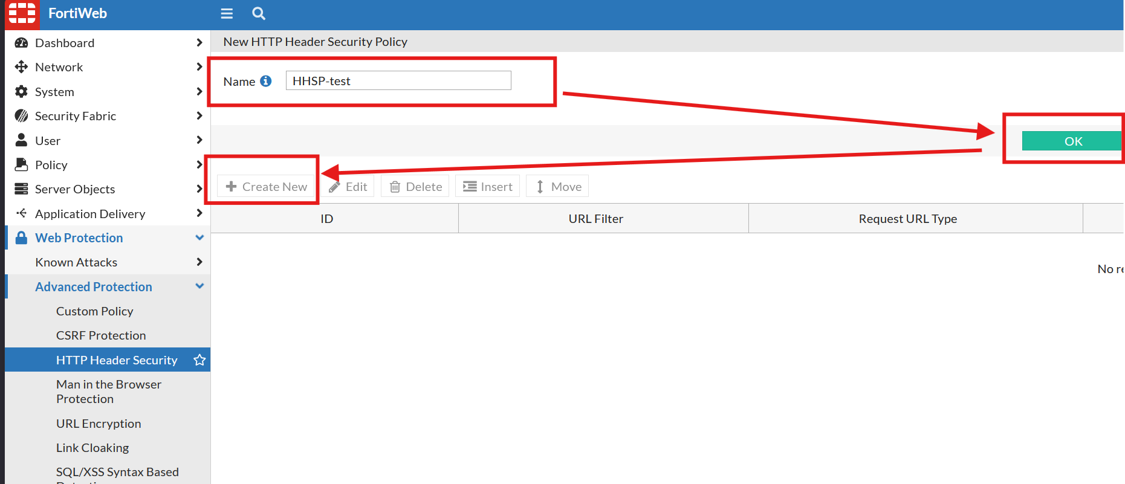1125x484 pixels.
Task: Expand the Network menu chevron
Action: pyautogui.click(x=199, y=66)
